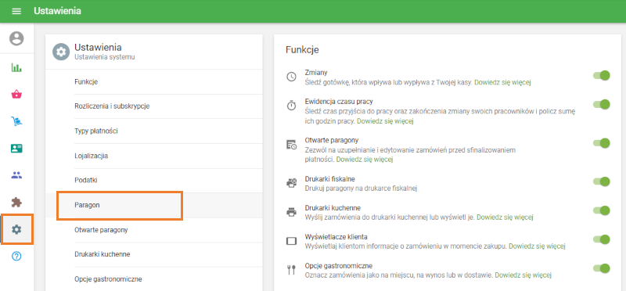Screen dimensions: 626x291
Task: Open the employees ID card icon
Action: [x=16, y=149]
